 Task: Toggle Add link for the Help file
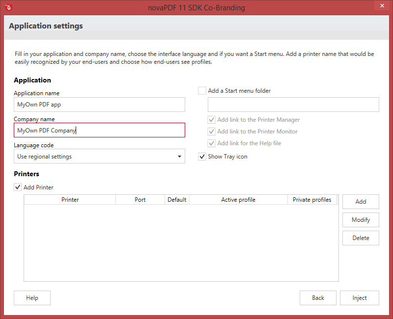tap(212, 143)
